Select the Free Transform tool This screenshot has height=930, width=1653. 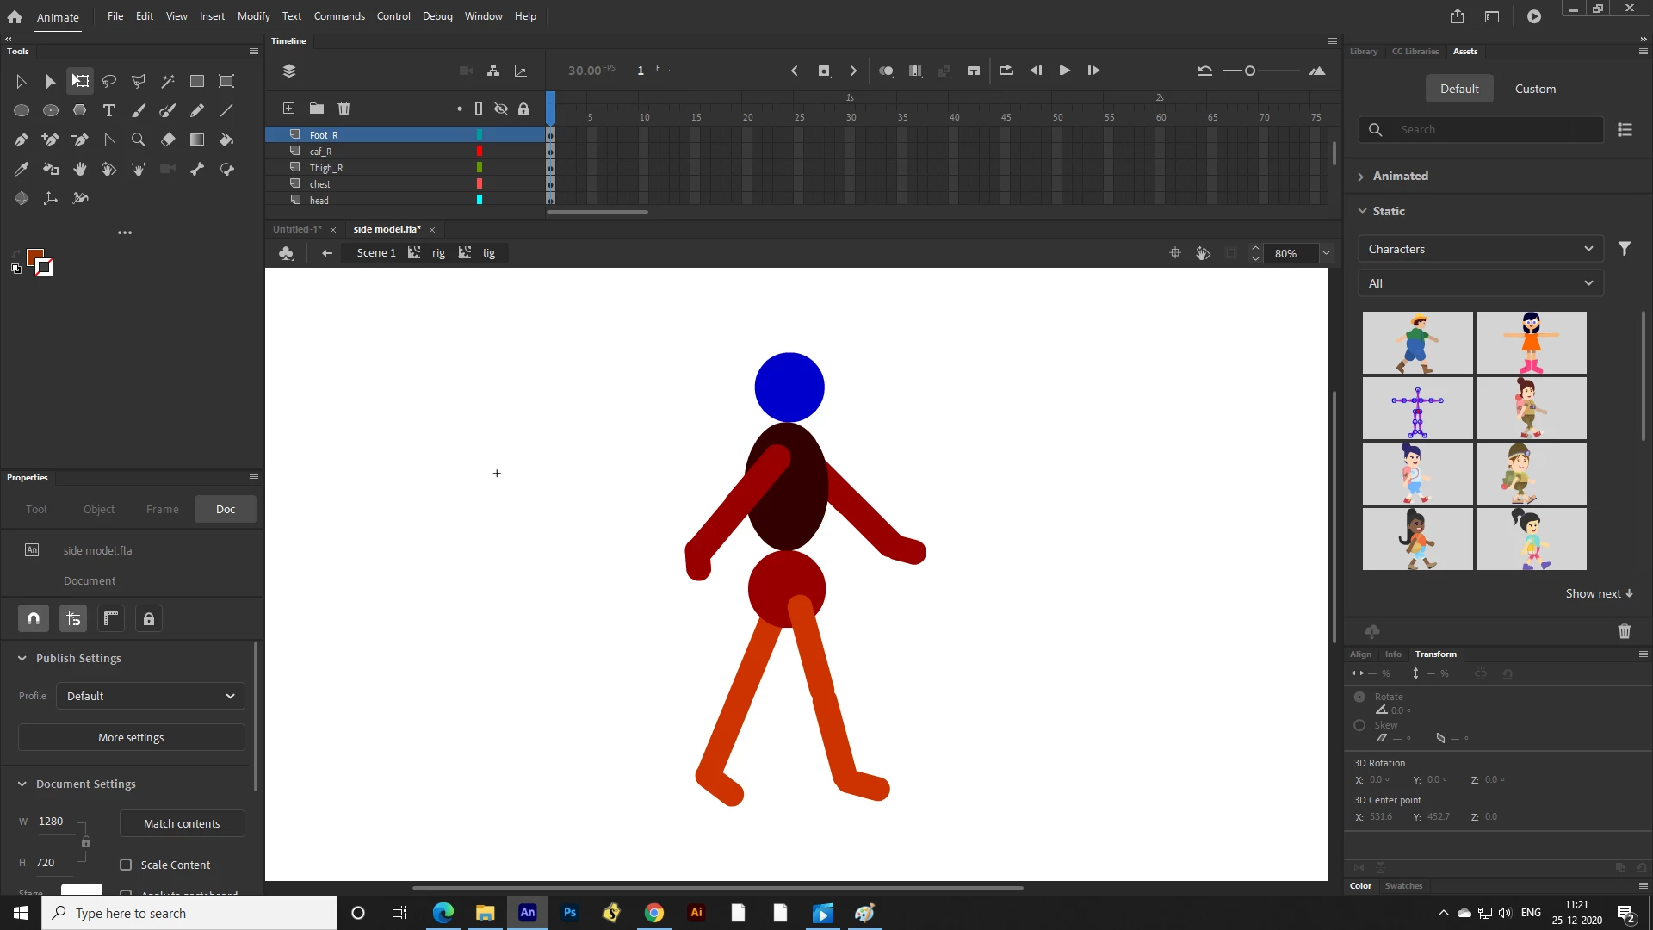point(80,81)
